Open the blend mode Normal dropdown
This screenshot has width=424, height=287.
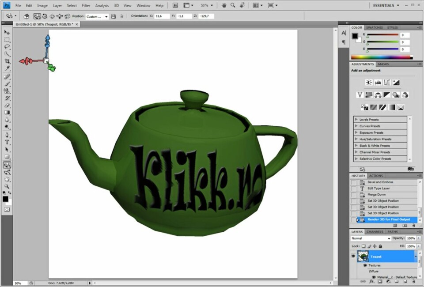click(x=371, y=238)
